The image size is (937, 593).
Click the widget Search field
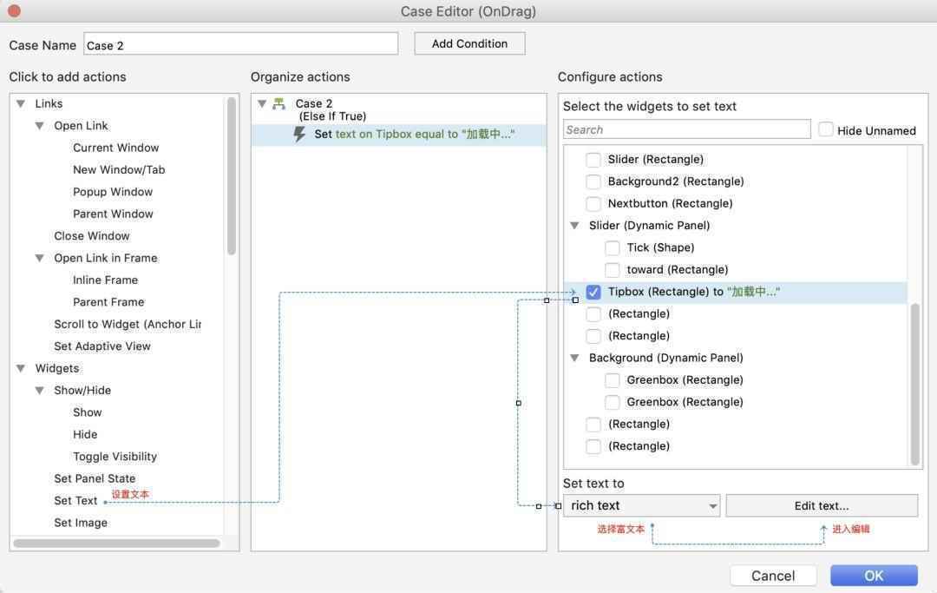[686, 129]
